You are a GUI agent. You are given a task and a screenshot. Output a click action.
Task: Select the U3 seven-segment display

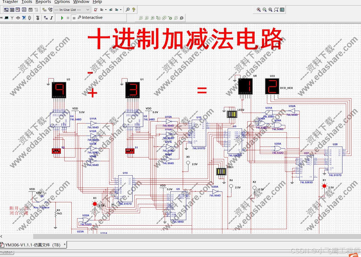[x=59, y=90]
